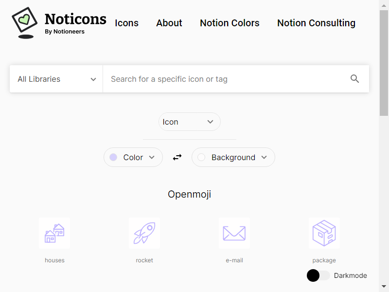Click the scrollbar up arrow

384,5
